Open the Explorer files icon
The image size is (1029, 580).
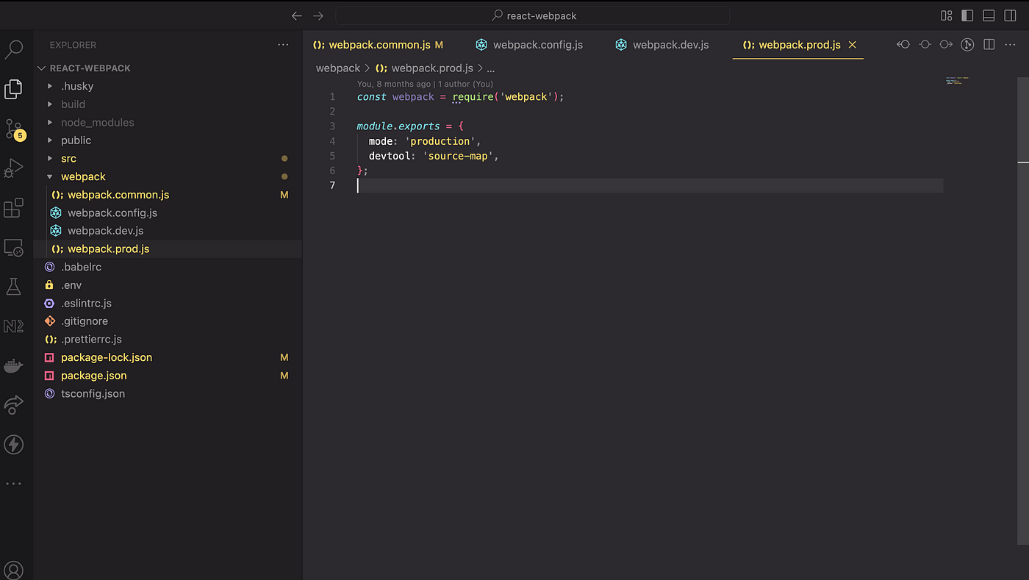14,89
